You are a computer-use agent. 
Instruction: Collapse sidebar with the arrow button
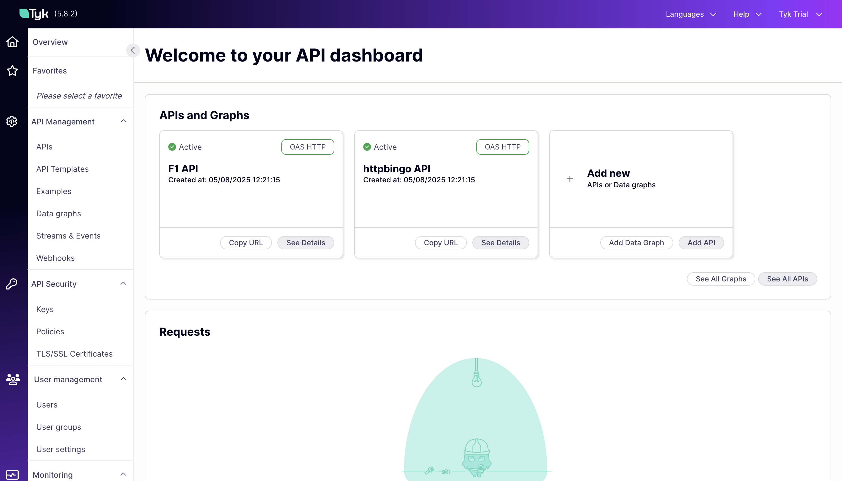click(133, 50)
